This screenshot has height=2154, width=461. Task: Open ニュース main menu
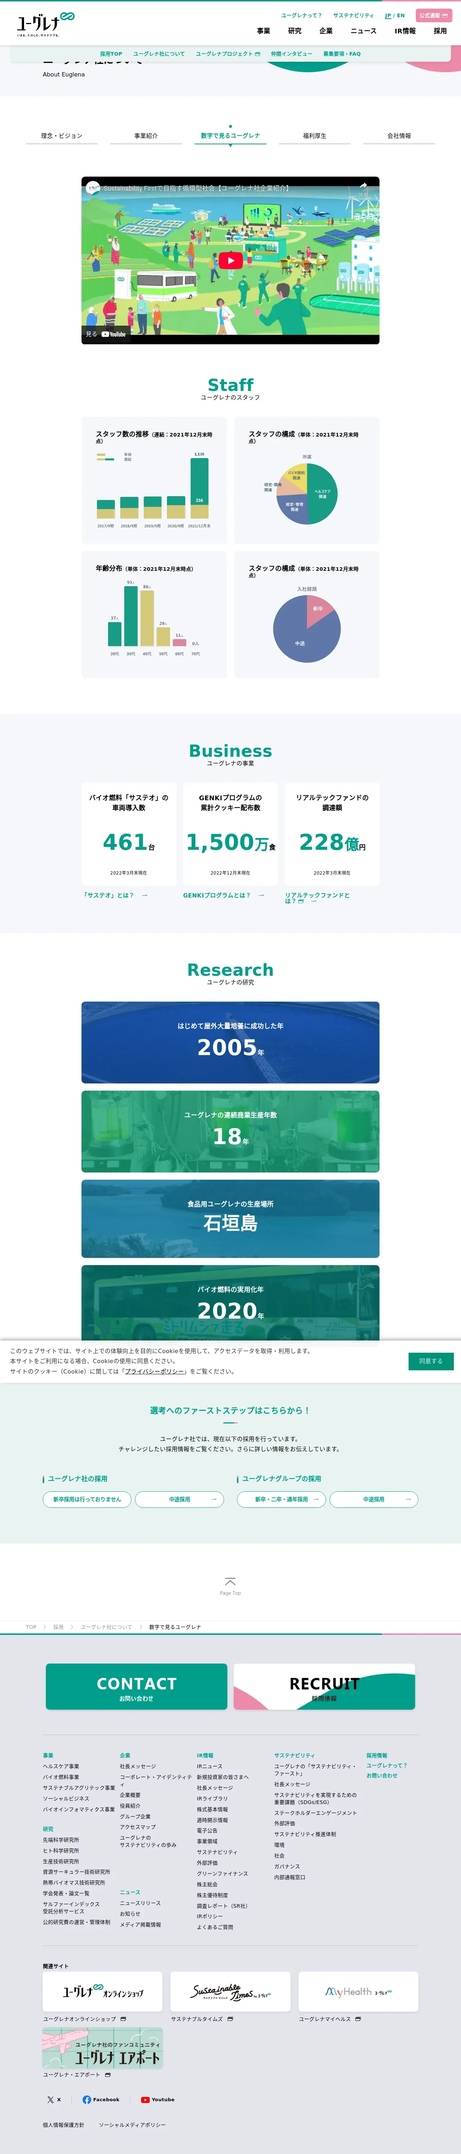(x=363, y=31)
